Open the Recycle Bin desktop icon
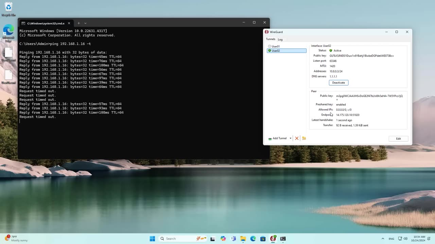The image size is (435, 244). pos(8,9)
